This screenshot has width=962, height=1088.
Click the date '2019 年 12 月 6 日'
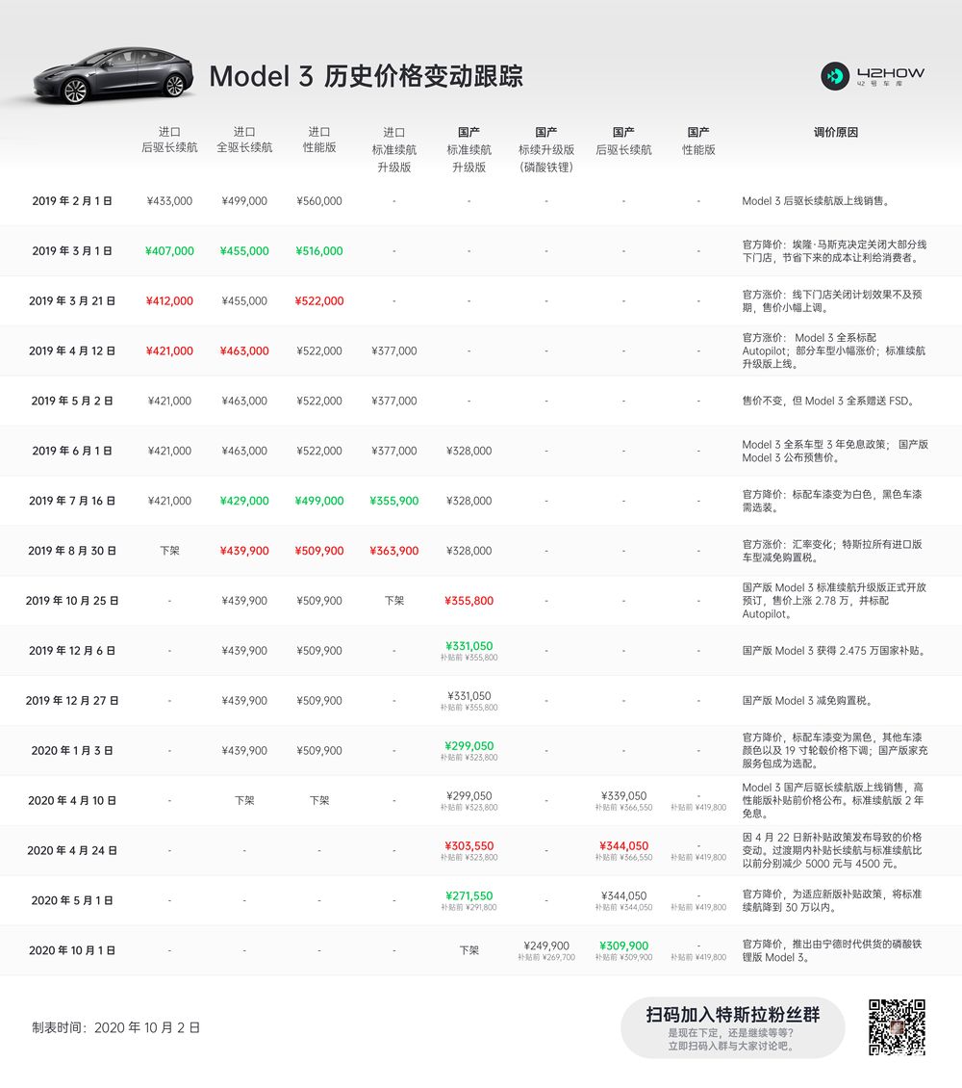(72, 651)
